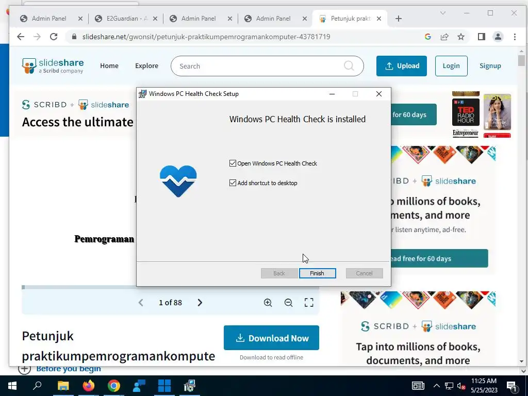The height and width of the screenshot is (396, 528).
Task: Open the Chrome profile avatar
Action: 498,37
